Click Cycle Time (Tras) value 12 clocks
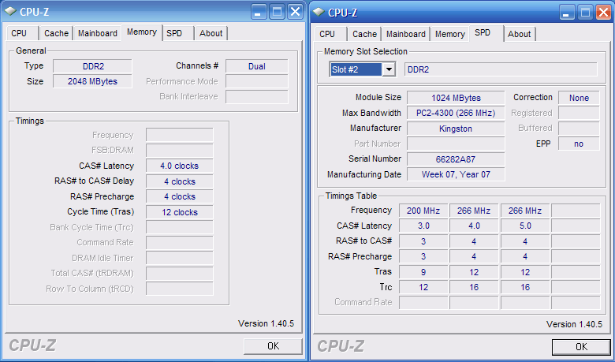 coord(180,212)
